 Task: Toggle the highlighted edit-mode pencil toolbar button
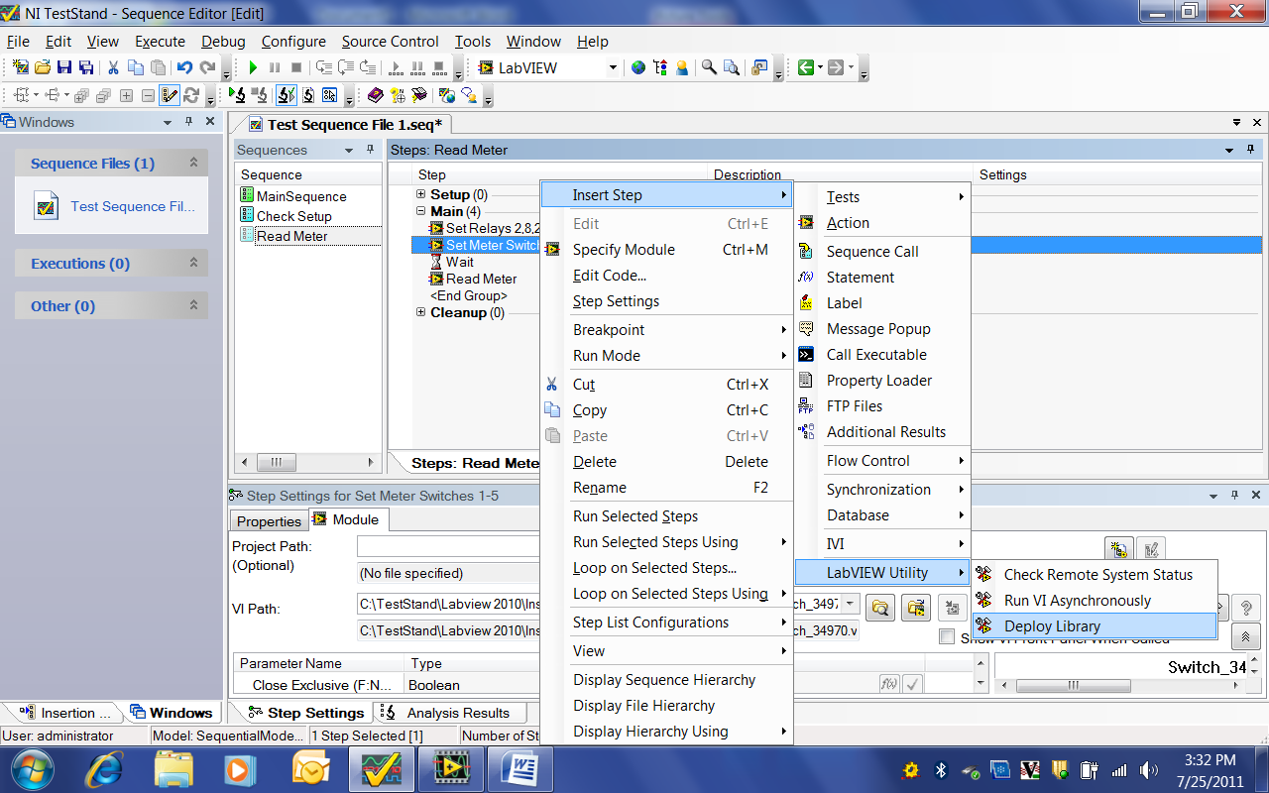click(170, 95)
